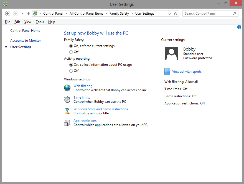Screen dimensions: 244x184
Task: Minimize the User Settings window
Action: (218, 3)
